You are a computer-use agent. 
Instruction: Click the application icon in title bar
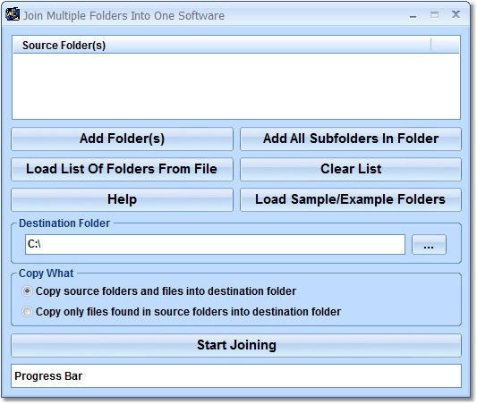pyautogui.click(x=13, y=14)
